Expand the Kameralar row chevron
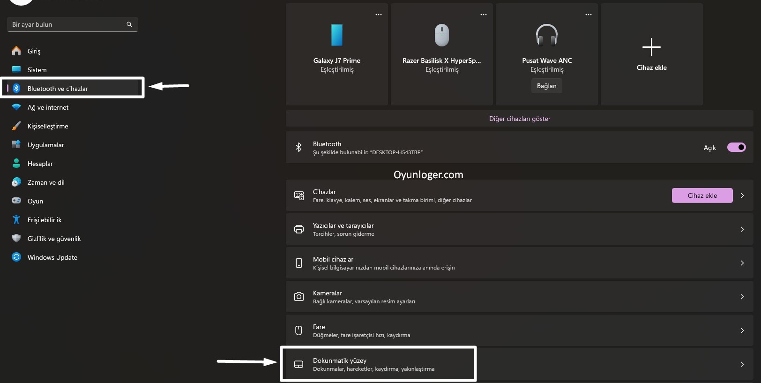Image resolution: width=761 pixels, height=383 pixels. (742, 297)
